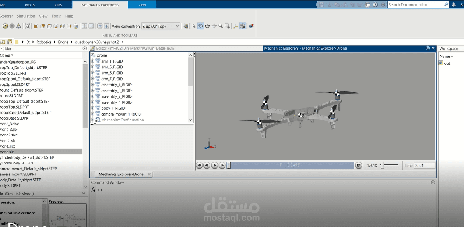Start simulation with the Run icon

tap(5, 26)
